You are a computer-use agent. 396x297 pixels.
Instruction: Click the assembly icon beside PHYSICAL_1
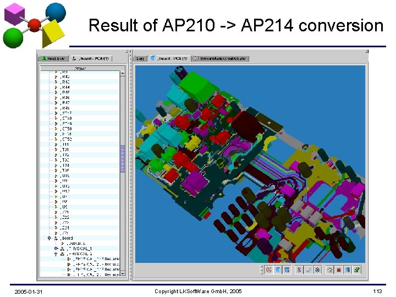click(63, 249)
